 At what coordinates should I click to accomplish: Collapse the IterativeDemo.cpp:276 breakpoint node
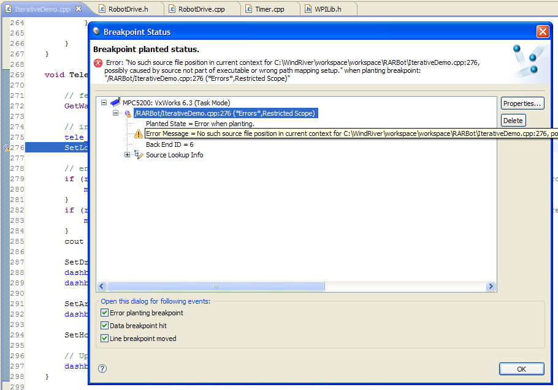pyautogui.click(x=116, y=113)
